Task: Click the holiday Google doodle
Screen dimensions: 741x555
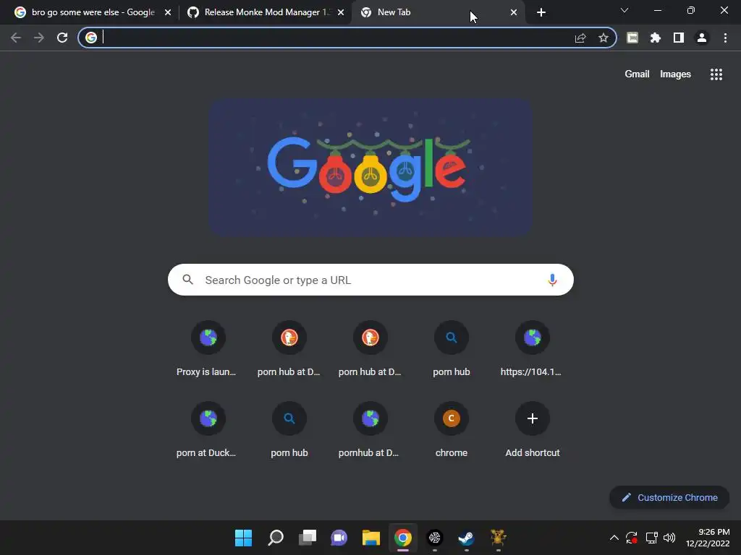Action: point(371,167)
